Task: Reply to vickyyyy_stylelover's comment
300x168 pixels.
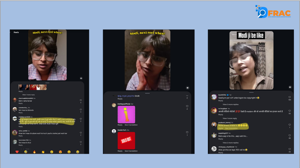Action: 221,153
